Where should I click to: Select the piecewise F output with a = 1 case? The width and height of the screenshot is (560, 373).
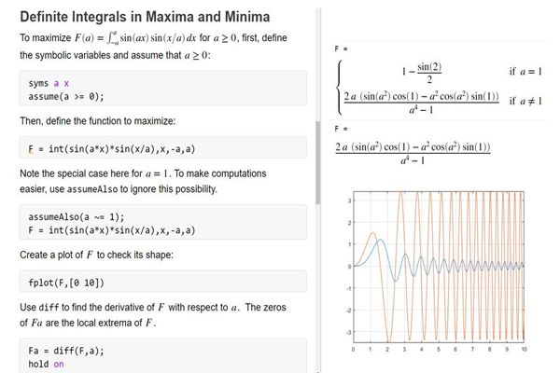[440, 88]
